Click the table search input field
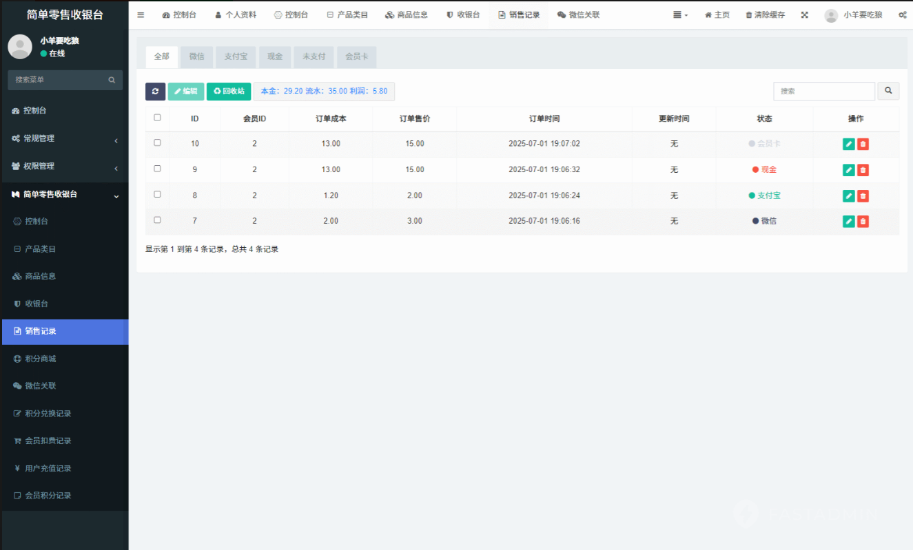 coord(823,91)
